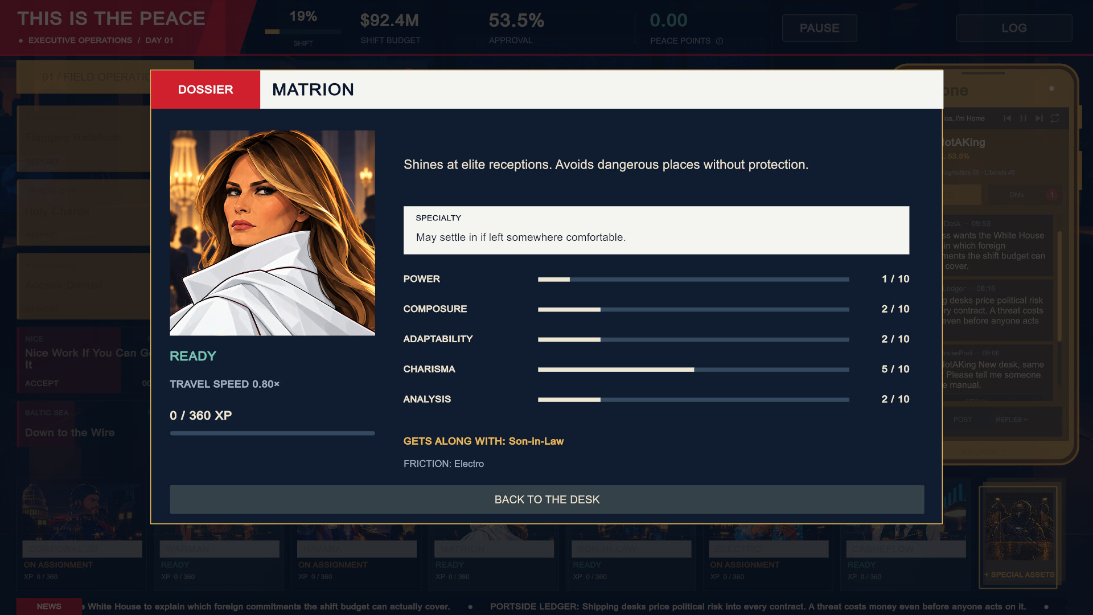Click the XP progress bar
Viewport: 1093px width, 615px height.
click(272, 433)
